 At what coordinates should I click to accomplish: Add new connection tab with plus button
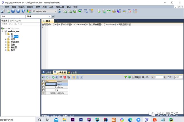point(53,16)
